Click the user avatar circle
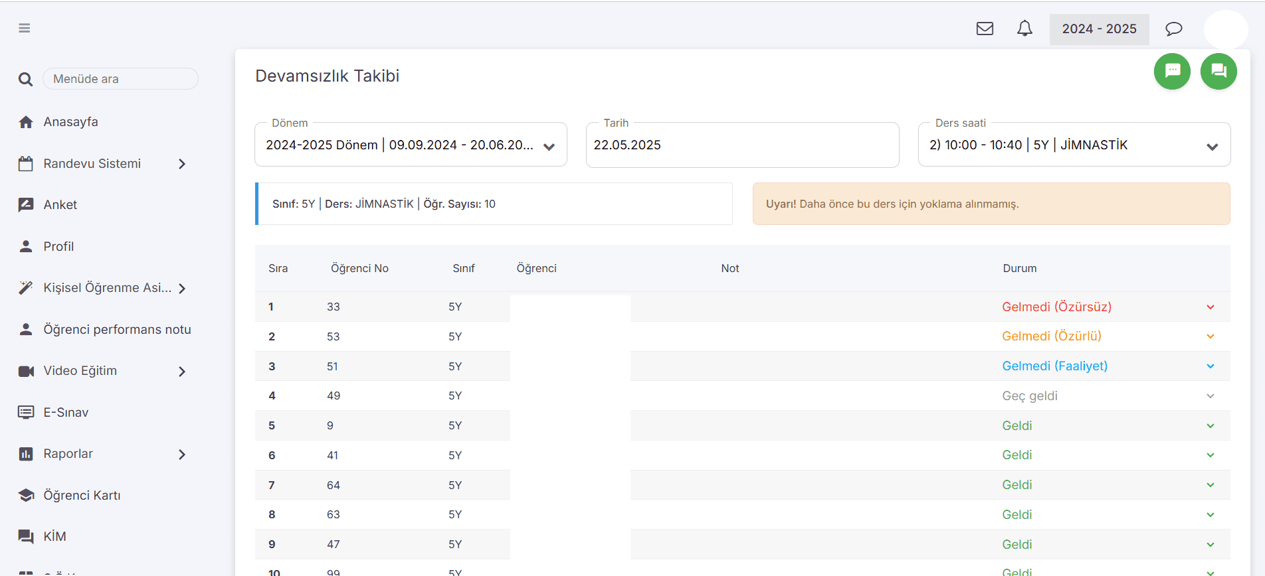Screen dimensions: 1265x576 [x=1225, y=29]
